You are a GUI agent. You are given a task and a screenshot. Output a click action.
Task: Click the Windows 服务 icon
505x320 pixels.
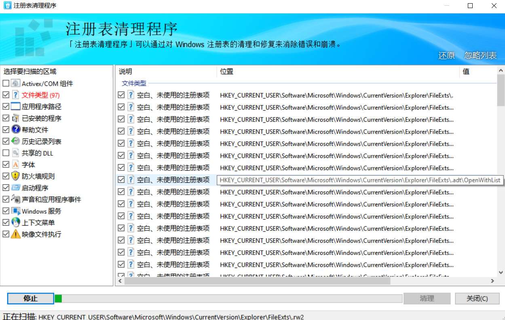pyautogui.click(x=15, y=211)
